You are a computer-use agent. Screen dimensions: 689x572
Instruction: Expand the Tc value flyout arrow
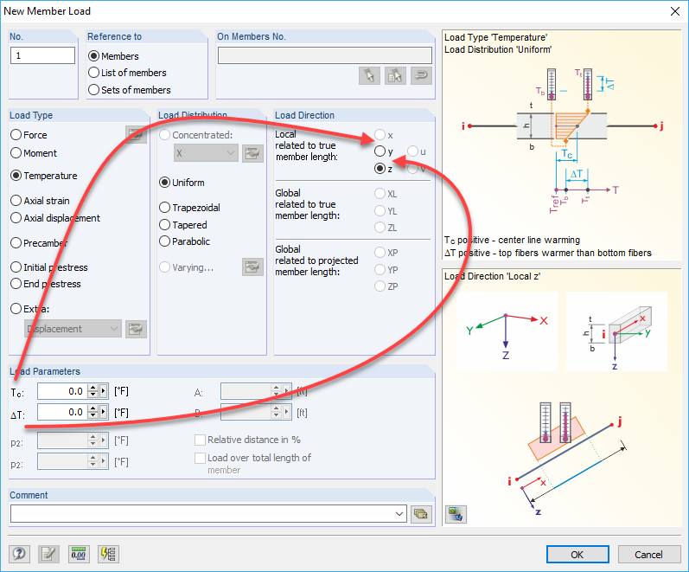pos(104,391)
